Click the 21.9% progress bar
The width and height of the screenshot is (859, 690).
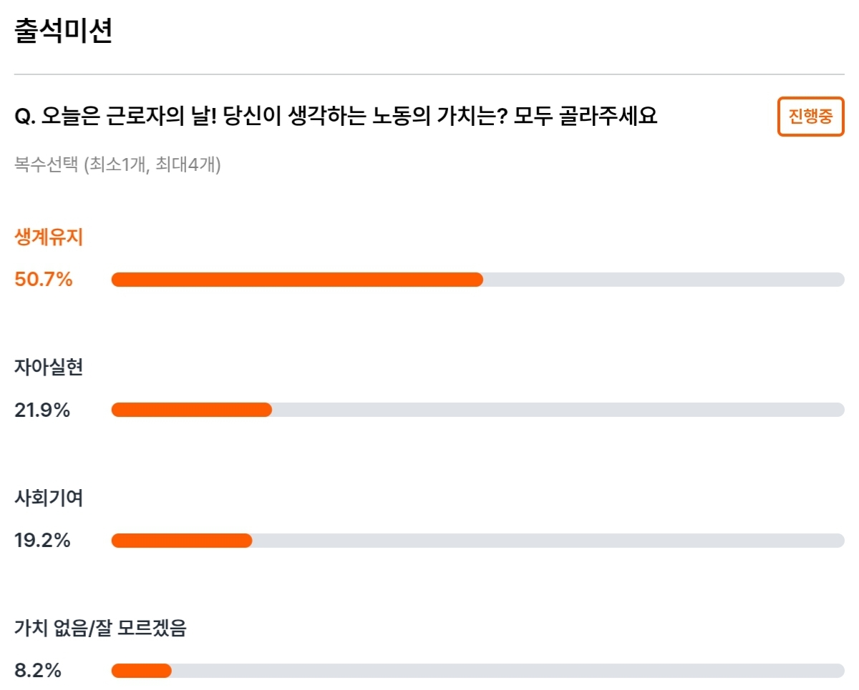click(x=477, y=410)
